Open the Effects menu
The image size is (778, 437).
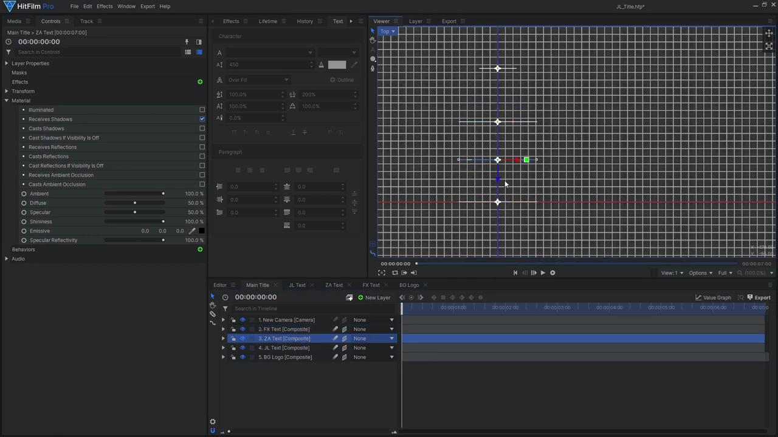105,6
